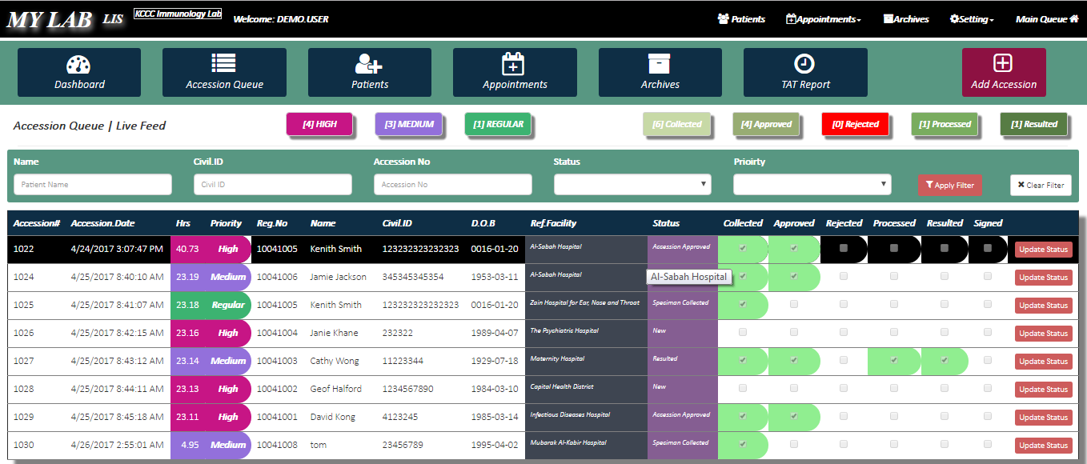Expand the Setting menu in top bar
The image size is (1087, 464).
coord(971,19)
